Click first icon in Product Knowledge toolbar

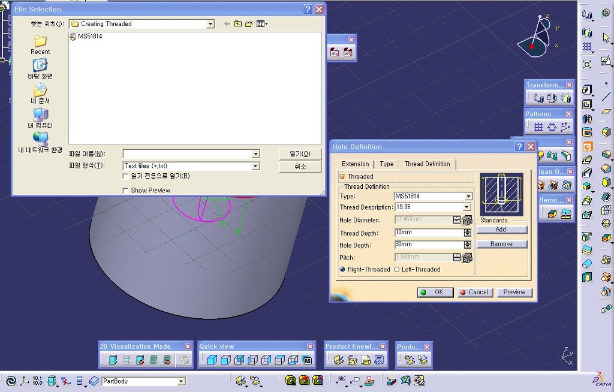(338, 360)
